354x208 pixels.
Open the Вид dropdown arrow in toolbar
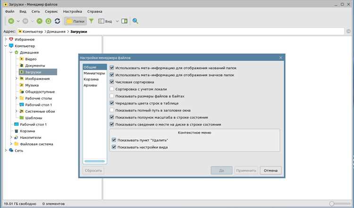[117, 21]
